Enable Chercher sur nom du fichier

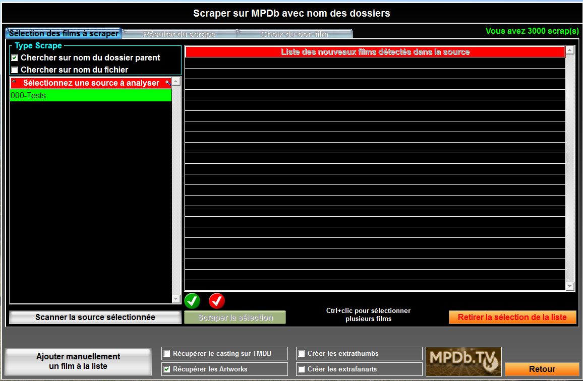15,70
